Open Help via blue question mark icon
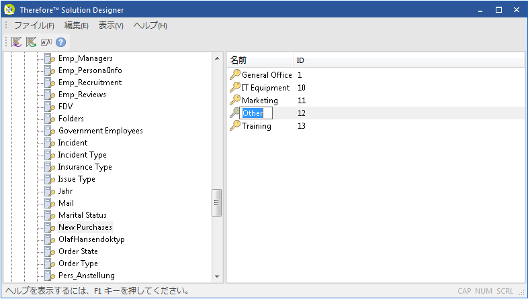The width and height of the screenshot is (528, 299). [60, 42]
